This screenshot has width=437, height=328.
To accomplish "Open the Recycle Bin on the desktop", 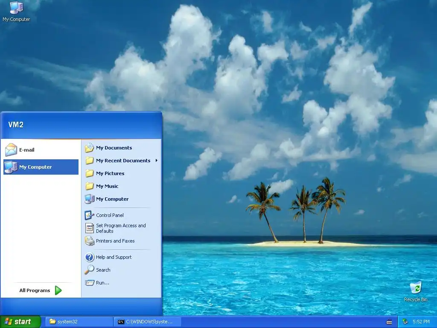I will click(x=416, y=292).
